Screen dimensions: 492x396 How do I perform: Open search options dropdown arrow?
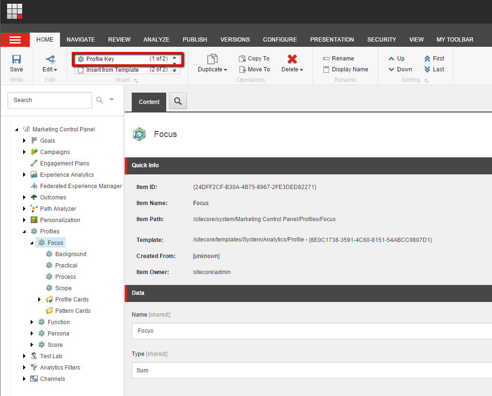click(112, 100)
